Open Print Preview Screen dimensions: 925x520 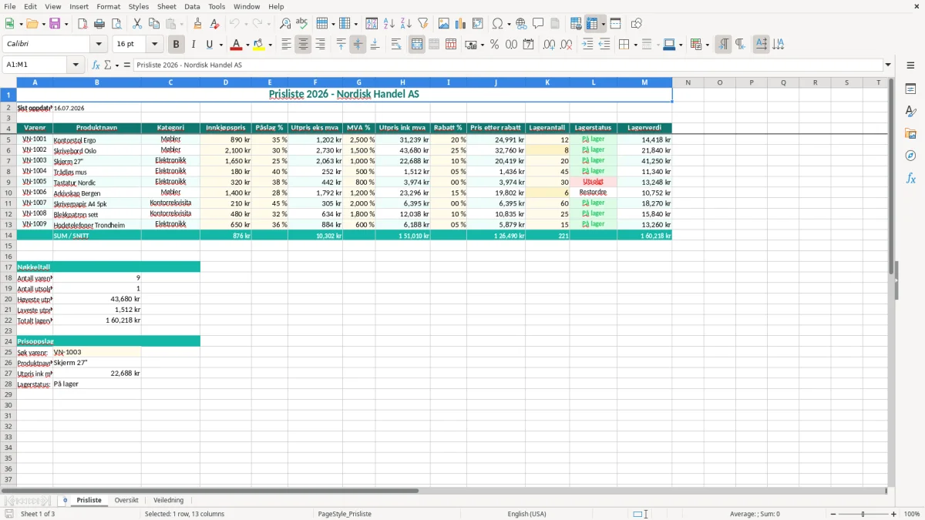pyautogui.click(x=116, y=24)
